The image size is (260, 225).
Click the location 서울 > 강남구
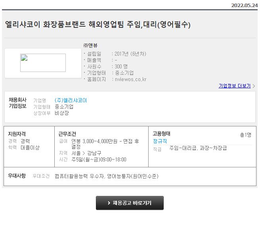click(x=86, y=153)
